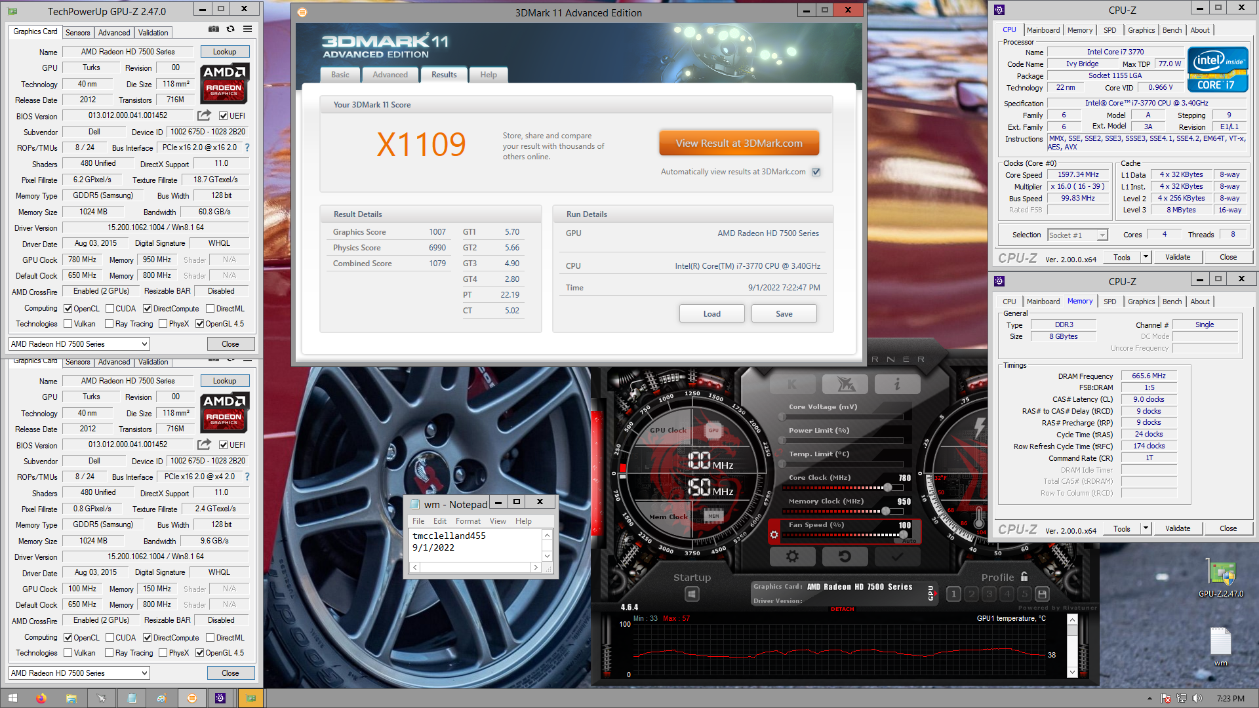
Task: Click View Result at 3DMark.com button
Action: click(739, 143)
